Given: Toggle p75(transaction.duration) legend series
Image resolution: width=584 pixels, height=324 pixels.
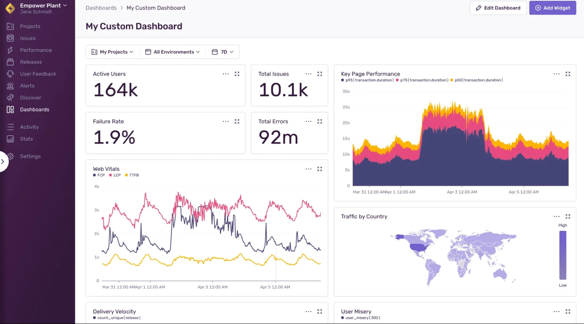Looking at the screenshot, I should click(422, 80).
